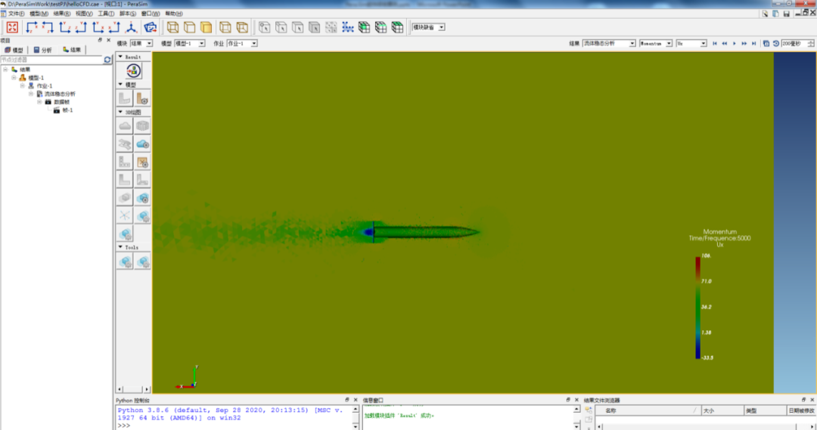Open the 文件(F) menu
The height and width of the screenshot is (430, 817).
[x=16, y=14]
